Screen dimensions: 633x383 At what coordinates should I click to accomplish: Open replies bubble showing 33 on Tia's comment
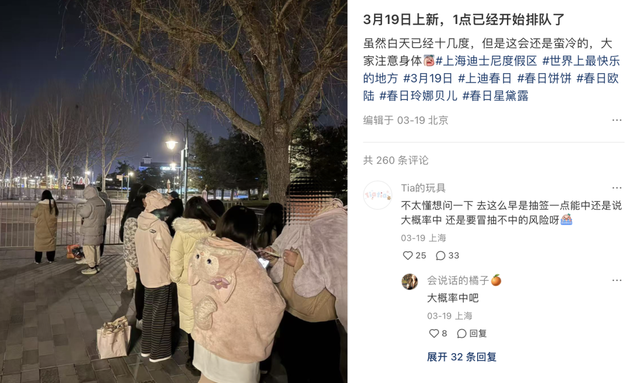441,255
